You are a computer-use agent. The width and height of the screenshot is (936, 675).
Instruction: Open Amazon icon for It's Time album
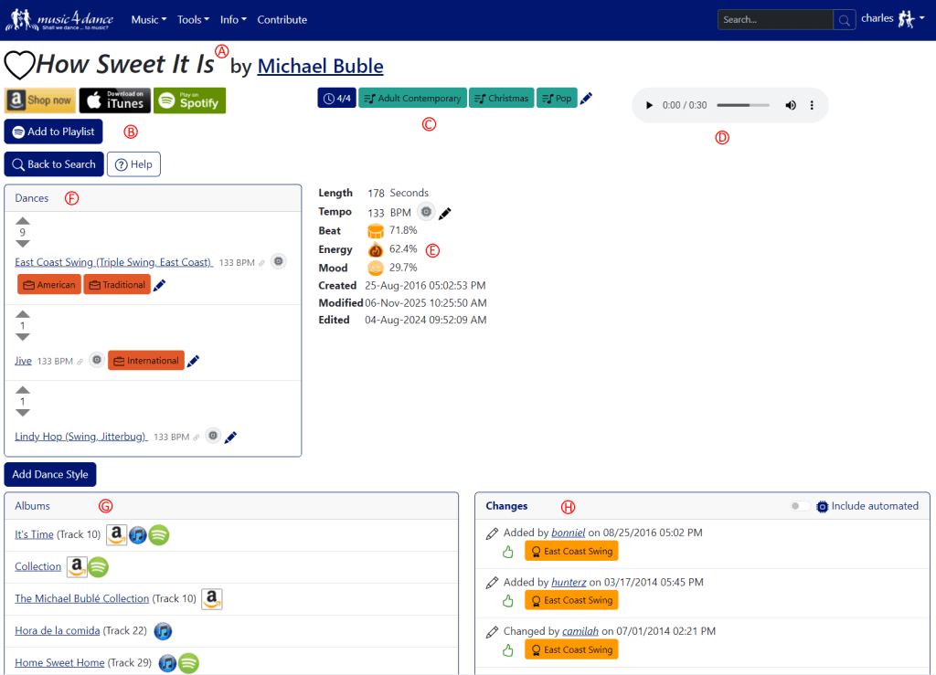[x=116, y=534]
